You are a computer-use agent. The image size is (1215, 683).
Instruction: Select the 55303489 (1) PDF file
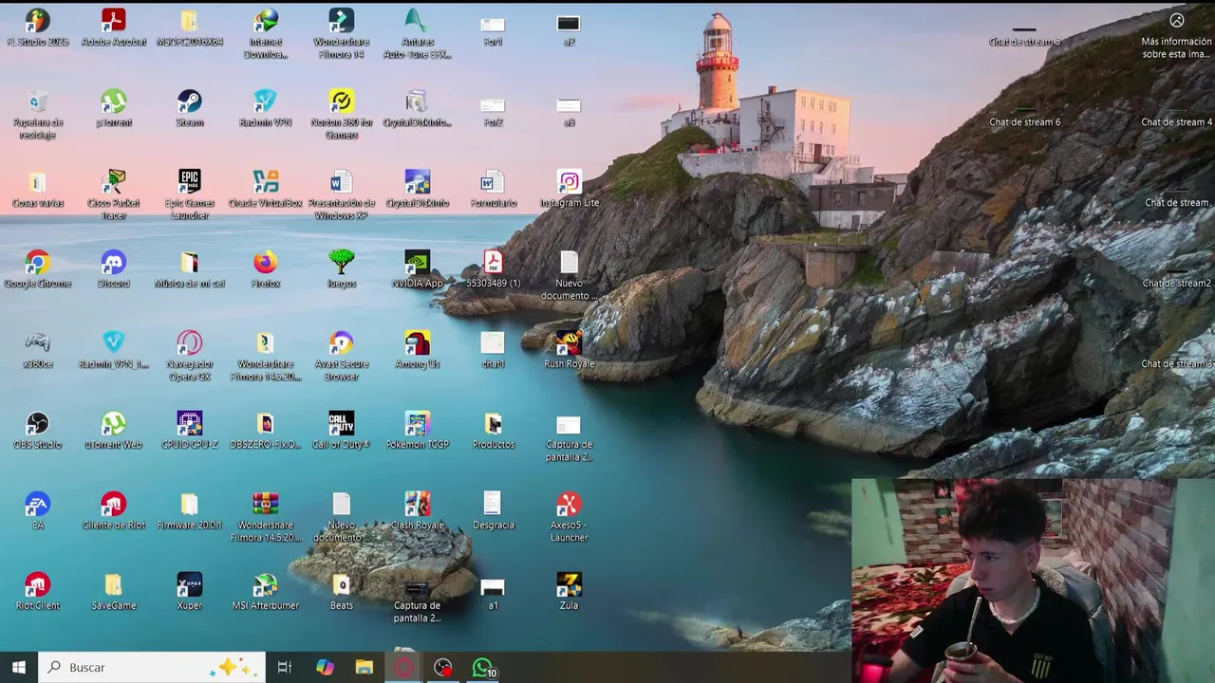494,269
